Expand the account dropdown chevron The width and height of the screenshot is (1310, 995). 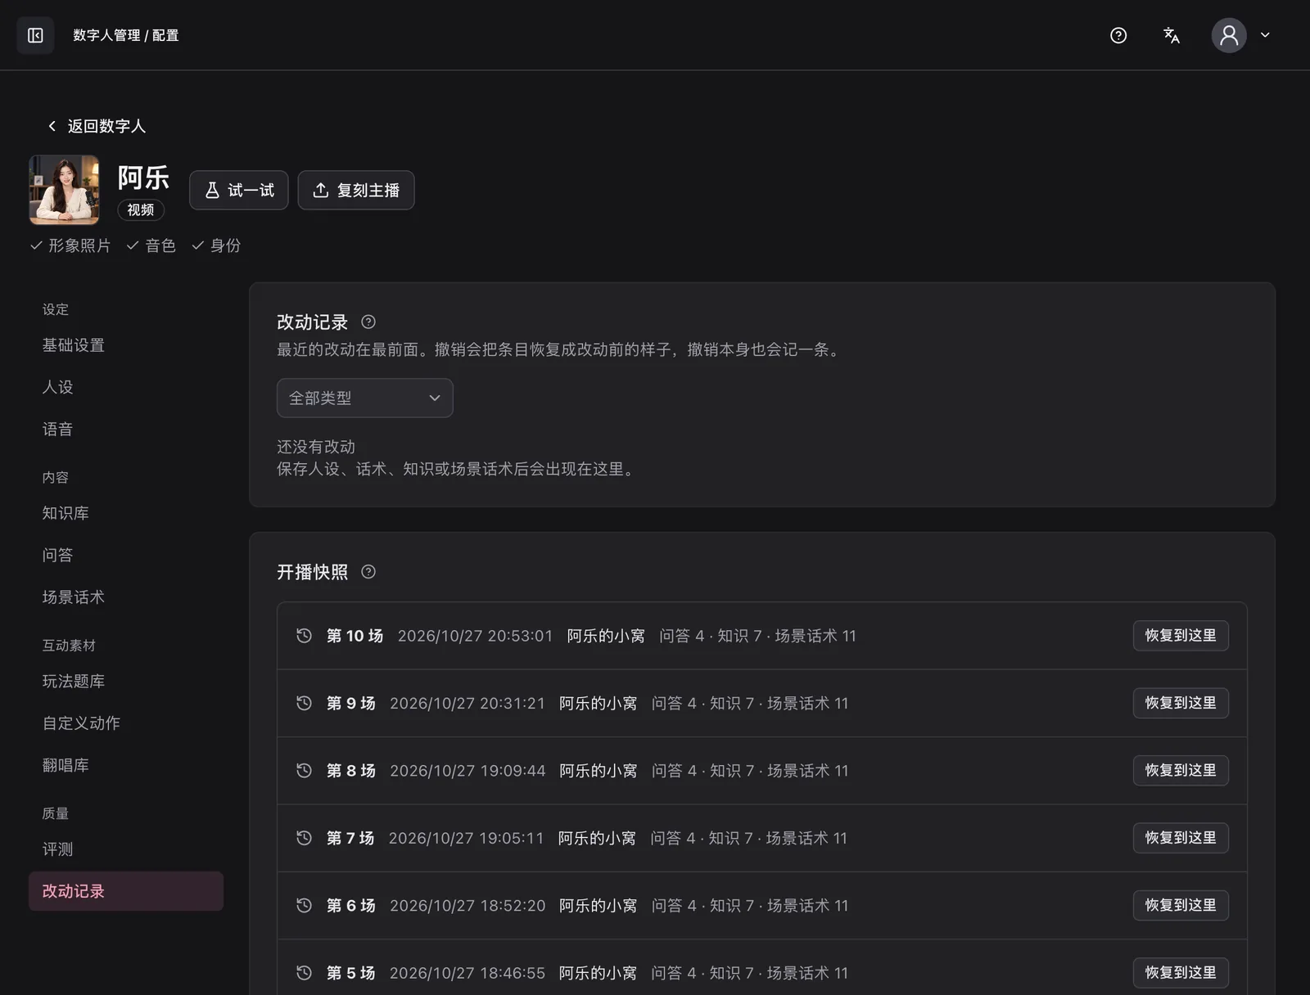pos(1265,35)
